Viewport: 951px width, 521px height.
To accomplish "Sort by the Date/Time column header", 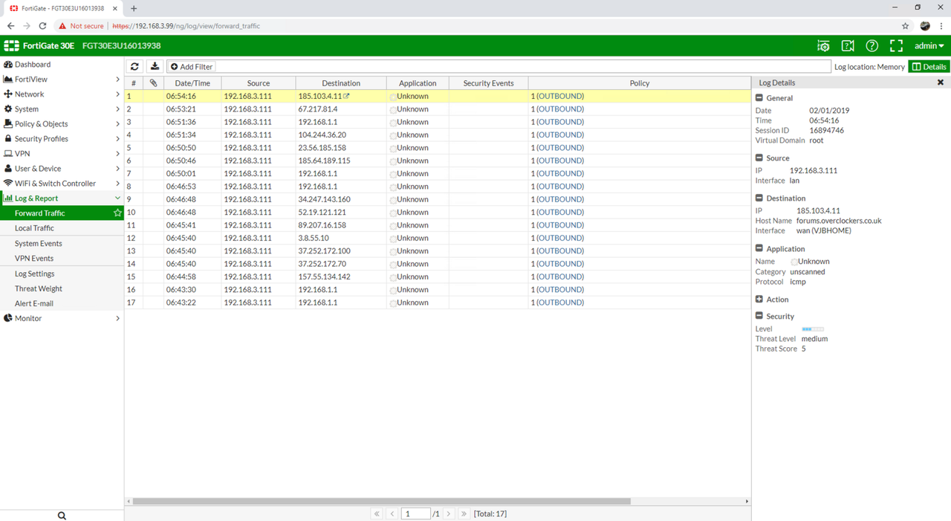I will [x=192, y=83].
